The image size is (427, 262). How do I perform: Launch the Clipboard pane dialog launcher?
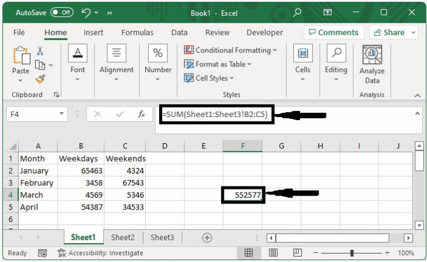56,94
